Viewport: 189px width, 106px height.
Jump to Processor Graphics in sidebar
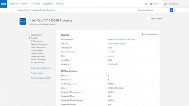[37, 50]
